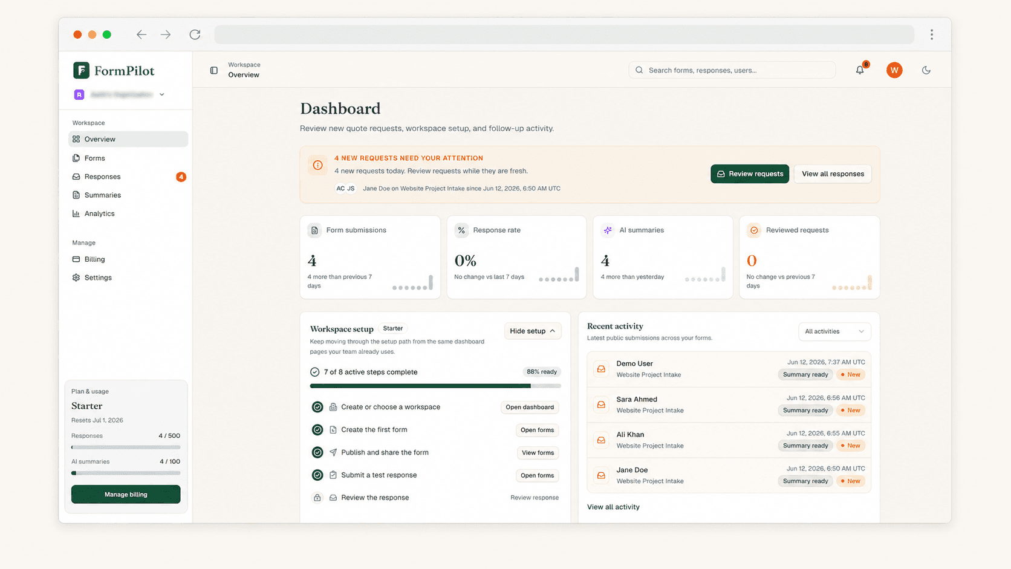The width and height of the screenshot is (1011, 569).
Task: Click the Review response link
Action: pos(535,498)
